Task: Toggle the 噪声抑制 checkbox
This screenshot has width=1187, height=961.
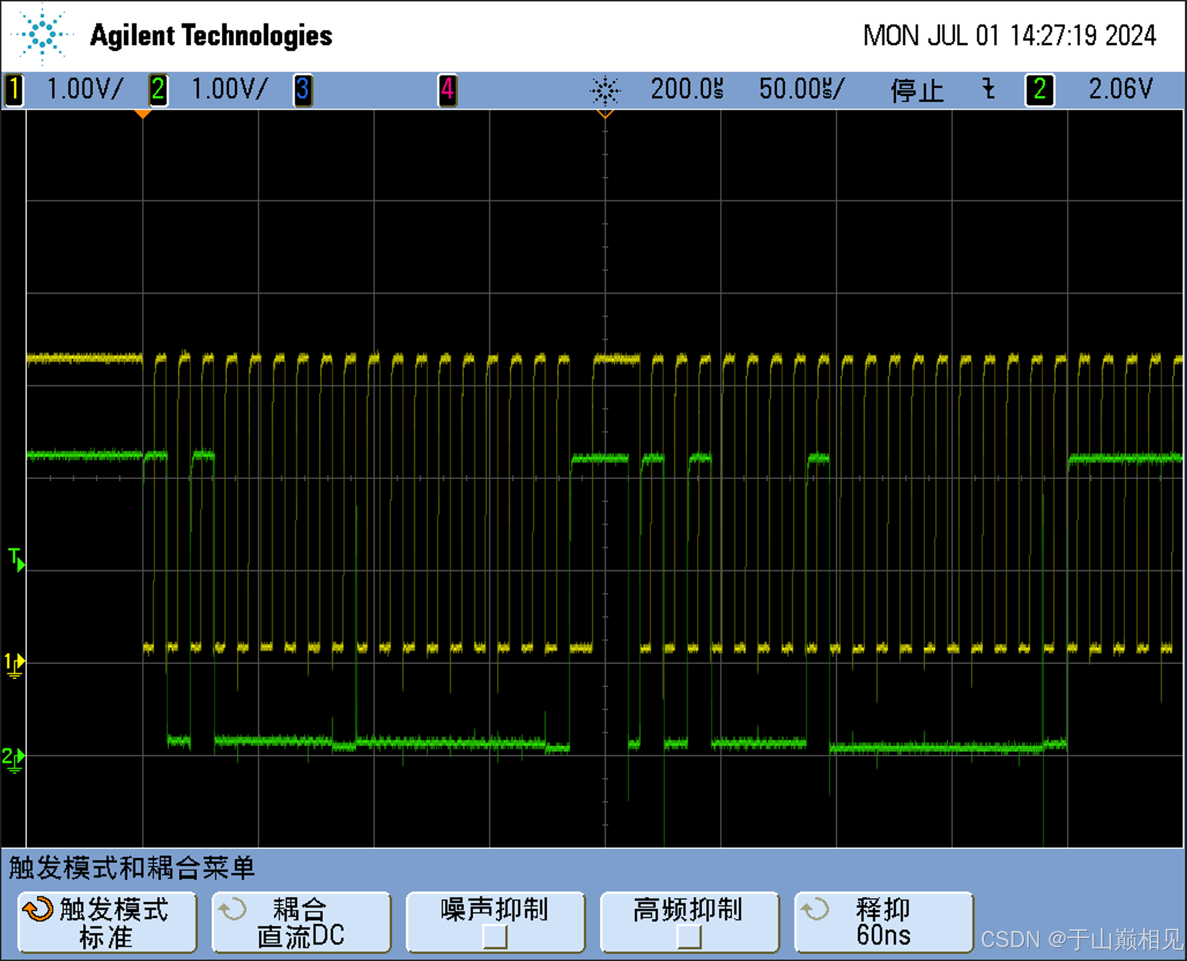Action: (495, 938)
